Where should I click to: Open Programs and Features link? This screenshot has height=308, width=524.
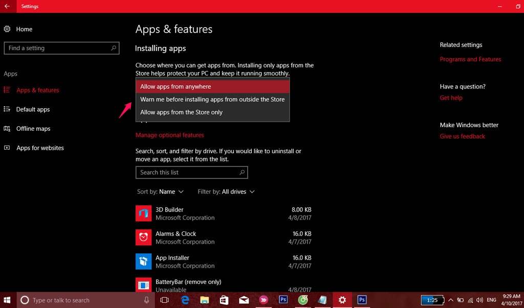pyautogui.click(x=470, y=59)
